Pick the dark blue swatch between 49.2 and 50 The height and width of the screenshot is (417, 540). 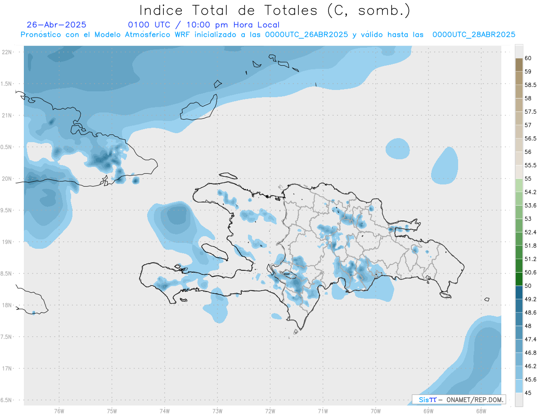[x=519, y=293]
